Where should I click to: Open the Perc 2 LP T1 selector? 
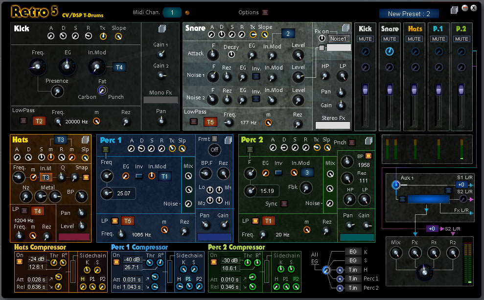(268, 221)
